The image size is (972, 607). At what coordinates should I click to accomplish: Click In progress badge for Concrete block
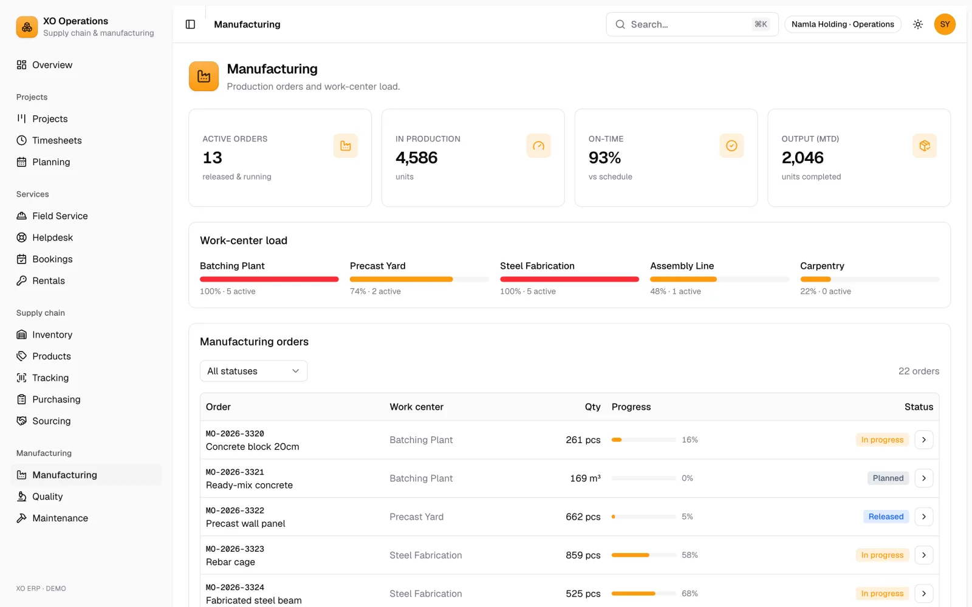(882, 439)
